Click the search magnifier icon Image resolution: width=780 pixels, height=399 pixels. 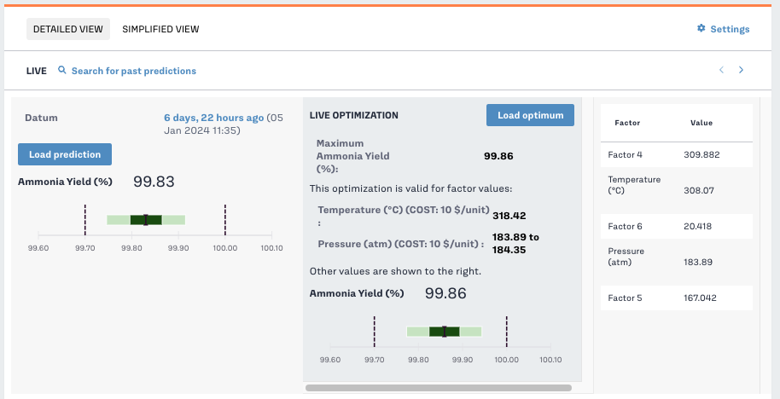(x=61, y=71)
